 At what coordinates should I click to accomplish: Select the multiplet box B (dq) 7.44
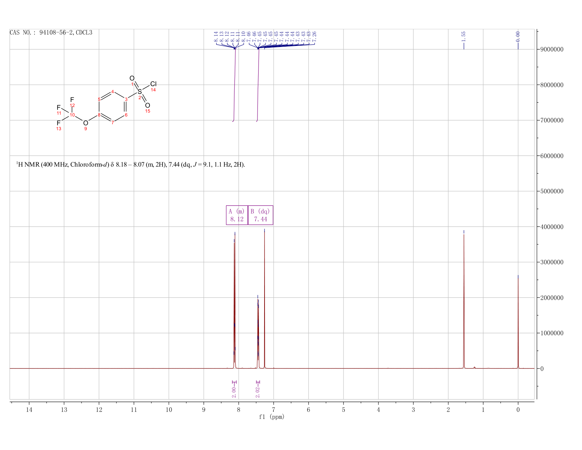coord(260,215)
